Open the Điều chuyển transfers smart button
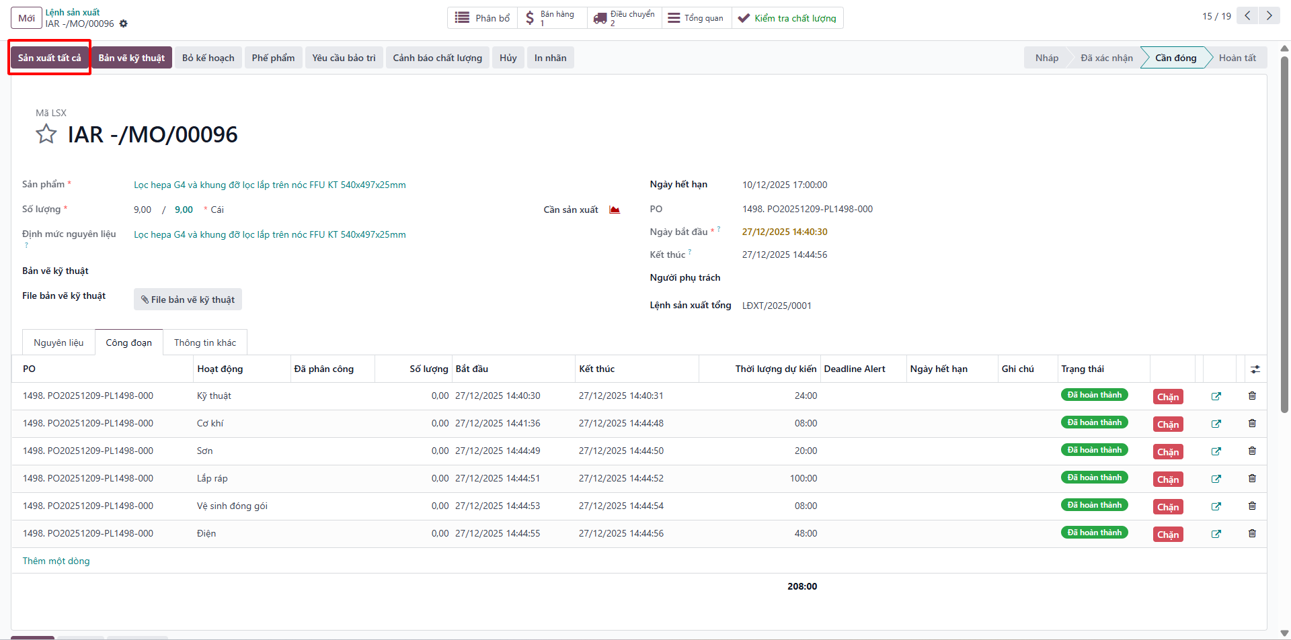 624,18
